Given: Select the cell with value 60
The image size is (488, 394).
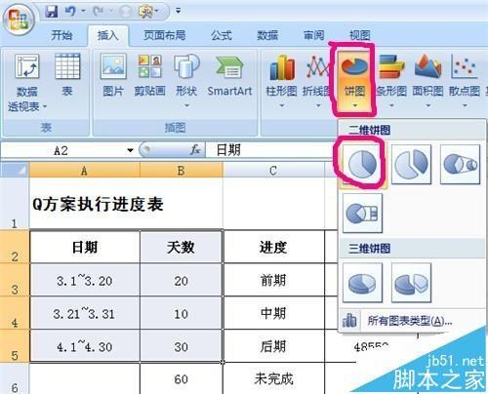Looking at the screenshot, I should click(x=182, y=379).
